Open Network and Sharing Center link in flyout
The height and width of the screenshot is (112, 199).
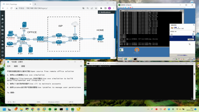182,55
